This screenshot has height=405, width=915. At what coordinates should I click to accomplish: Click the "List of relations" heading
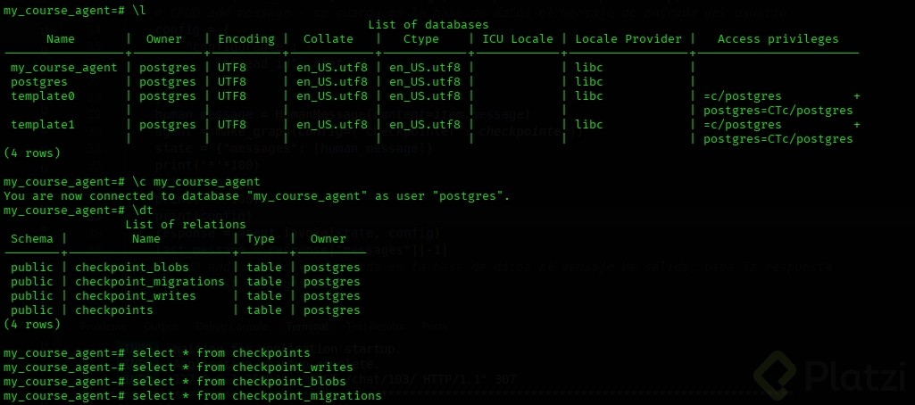click(186, 225)
